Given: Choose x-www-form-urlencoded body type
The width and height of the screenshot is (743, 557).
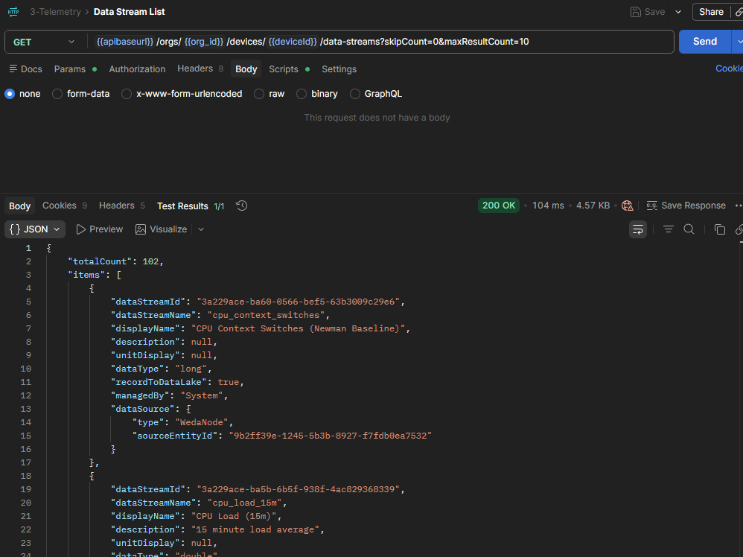Looking at the screenshot, I should click(x=126, y=94).
